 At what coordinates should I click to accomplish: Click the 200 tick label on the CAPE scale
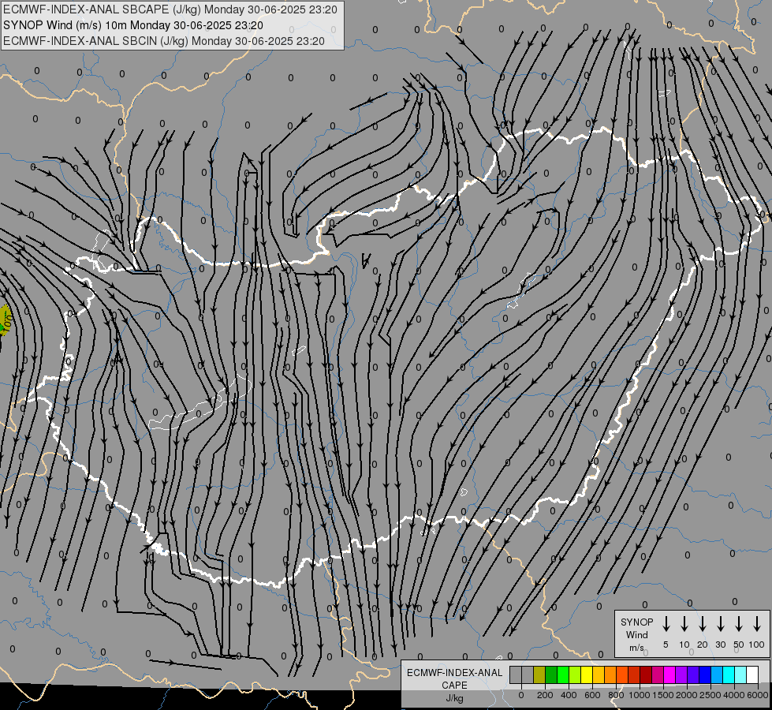(x=545, y=695)
